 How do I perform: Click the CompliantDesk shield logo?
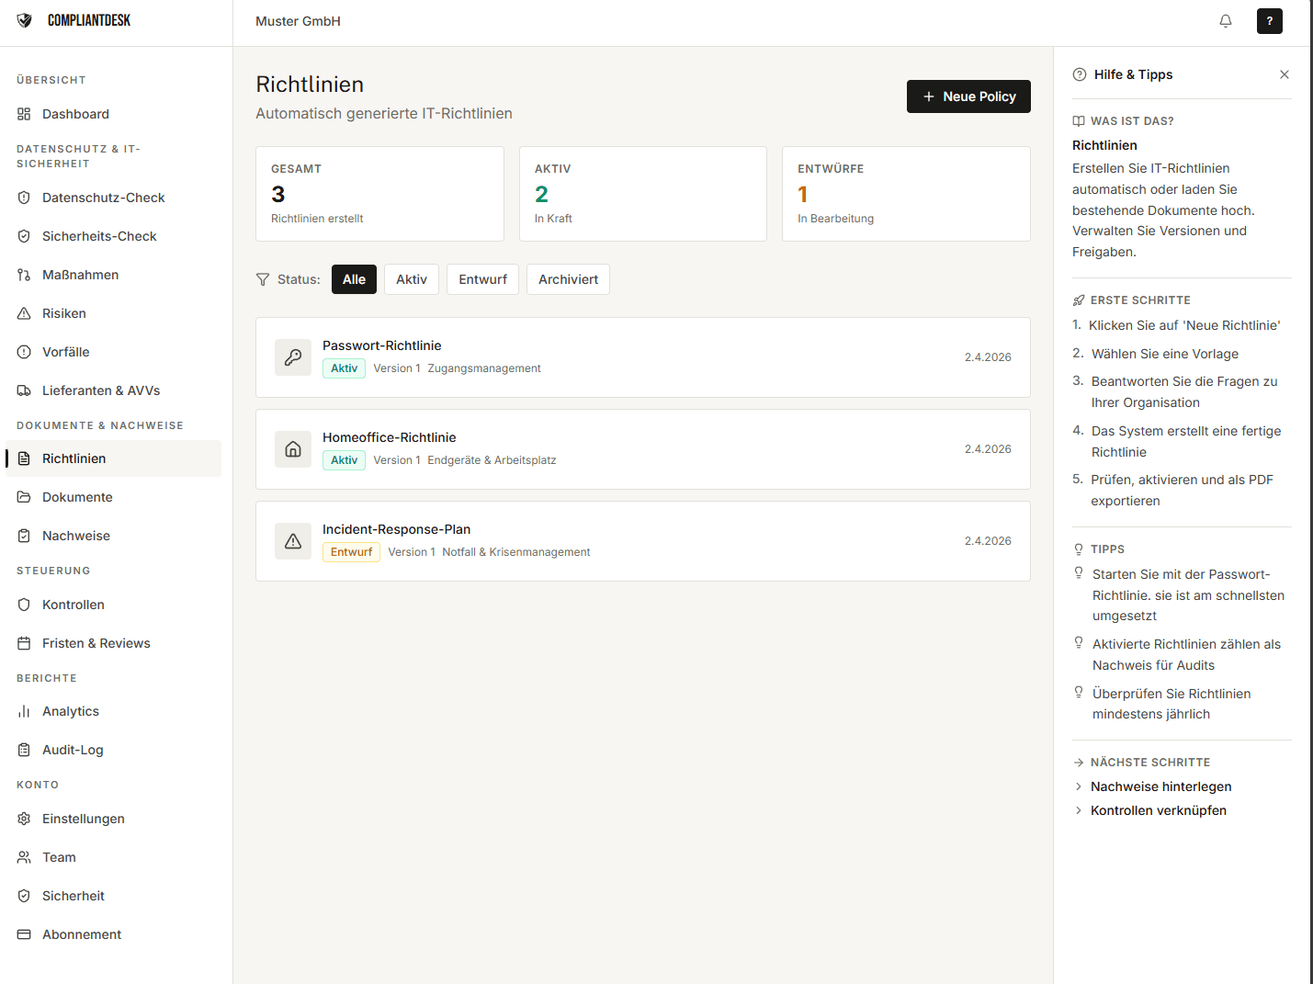pos(25,20)
